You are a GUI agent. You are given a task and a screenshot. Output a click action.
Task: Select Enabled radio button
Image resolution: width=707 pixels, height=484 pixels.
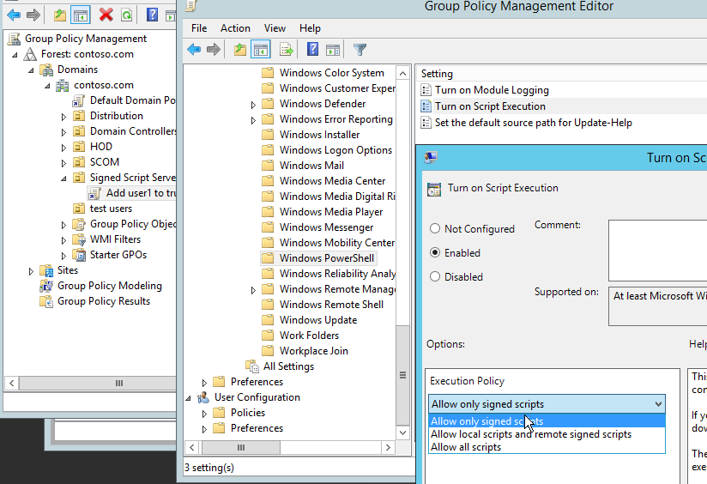[435, 252]
